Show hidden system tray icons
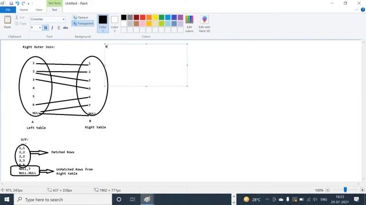The image size is (366, 205). [267, 199]
